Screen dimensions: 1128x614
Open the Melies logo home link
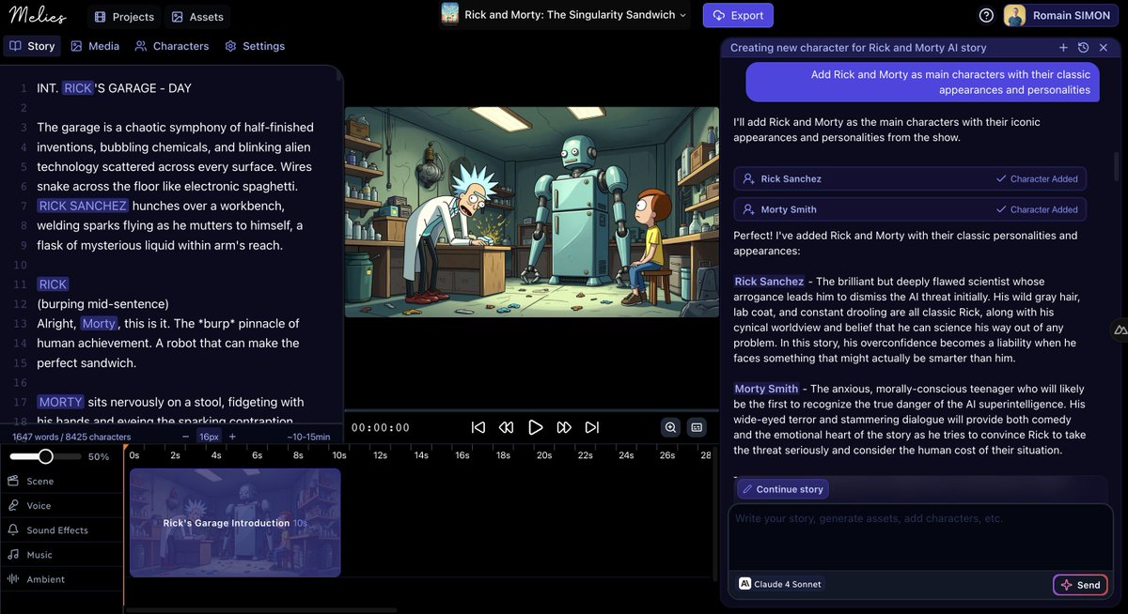[38, 15]
